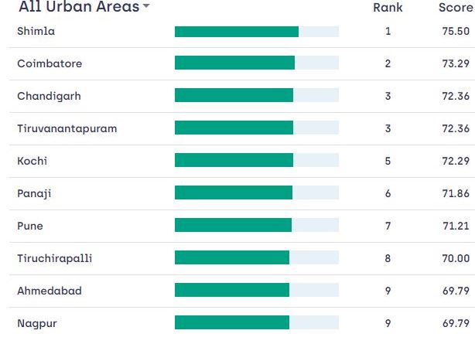Click the Score column header
The image size is (475, 344).
(x=454, y=8)
